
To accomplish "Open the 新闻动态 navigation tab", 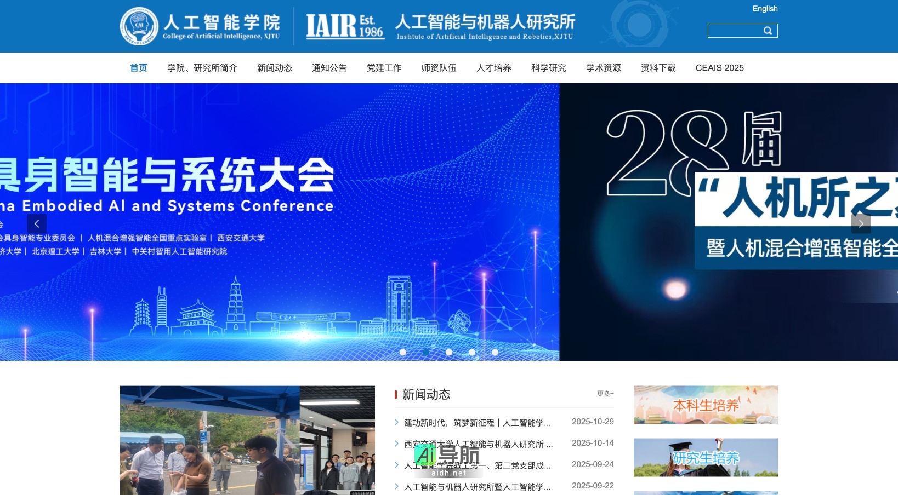I will pyautogui.click(x=274, y=68).
